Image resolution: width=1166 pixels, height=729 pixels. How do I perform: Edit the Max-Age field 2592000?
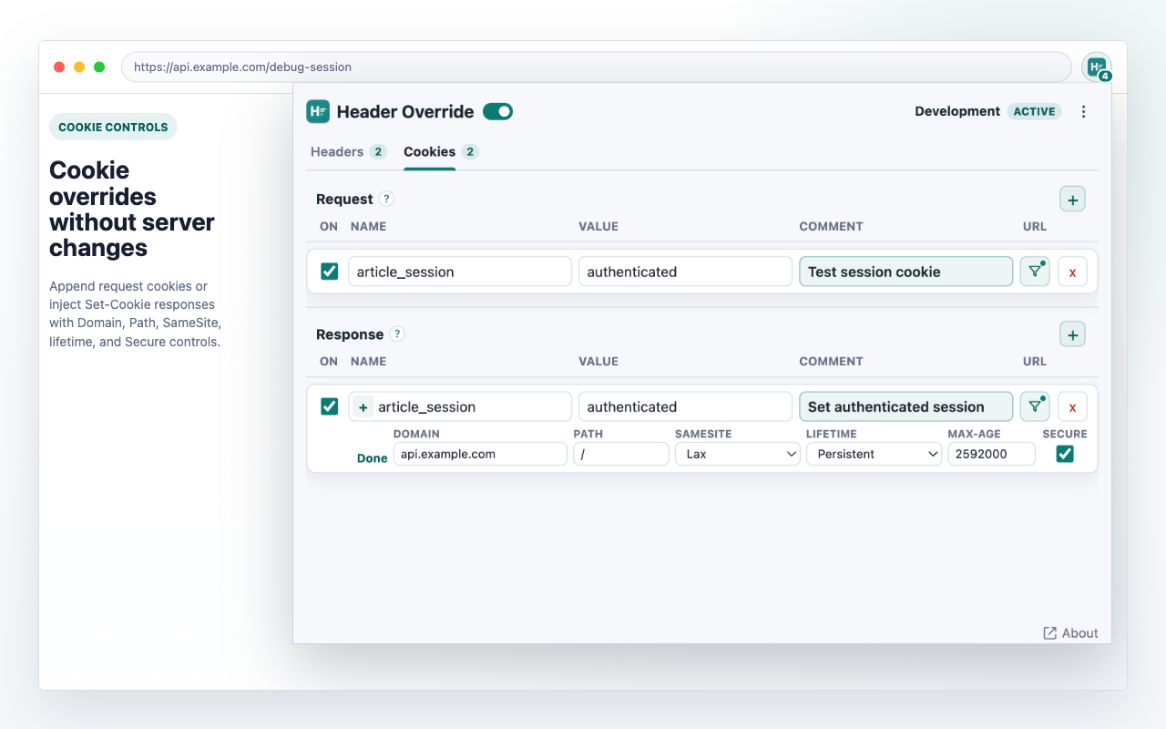point(992,454)
